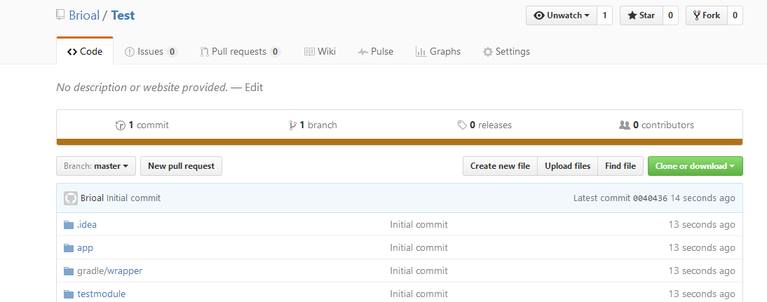Click Upload files button

point(567,166)
